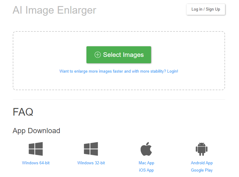
Task: Click the horizontal divider above FAQ
Action: [x=119, y=99]
